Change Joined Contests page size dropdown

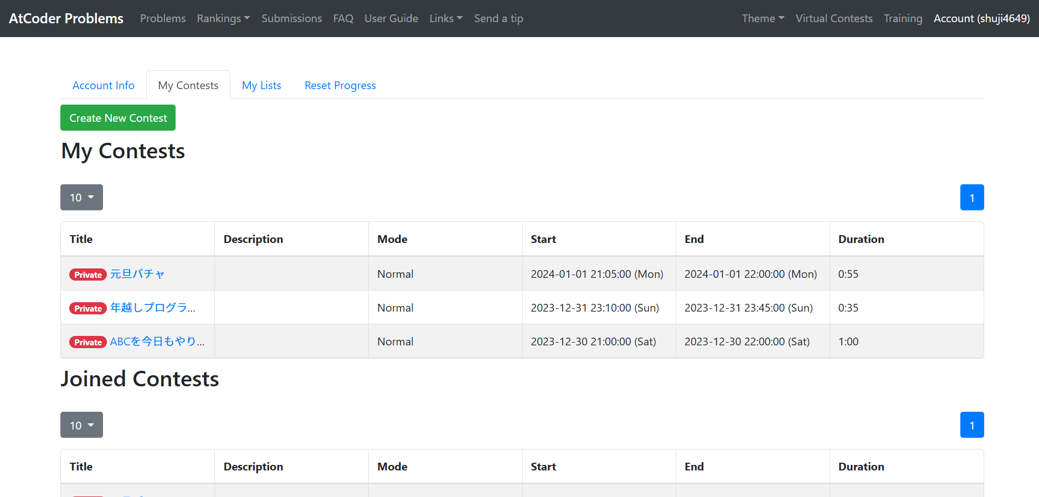click(x=81, y=425)
